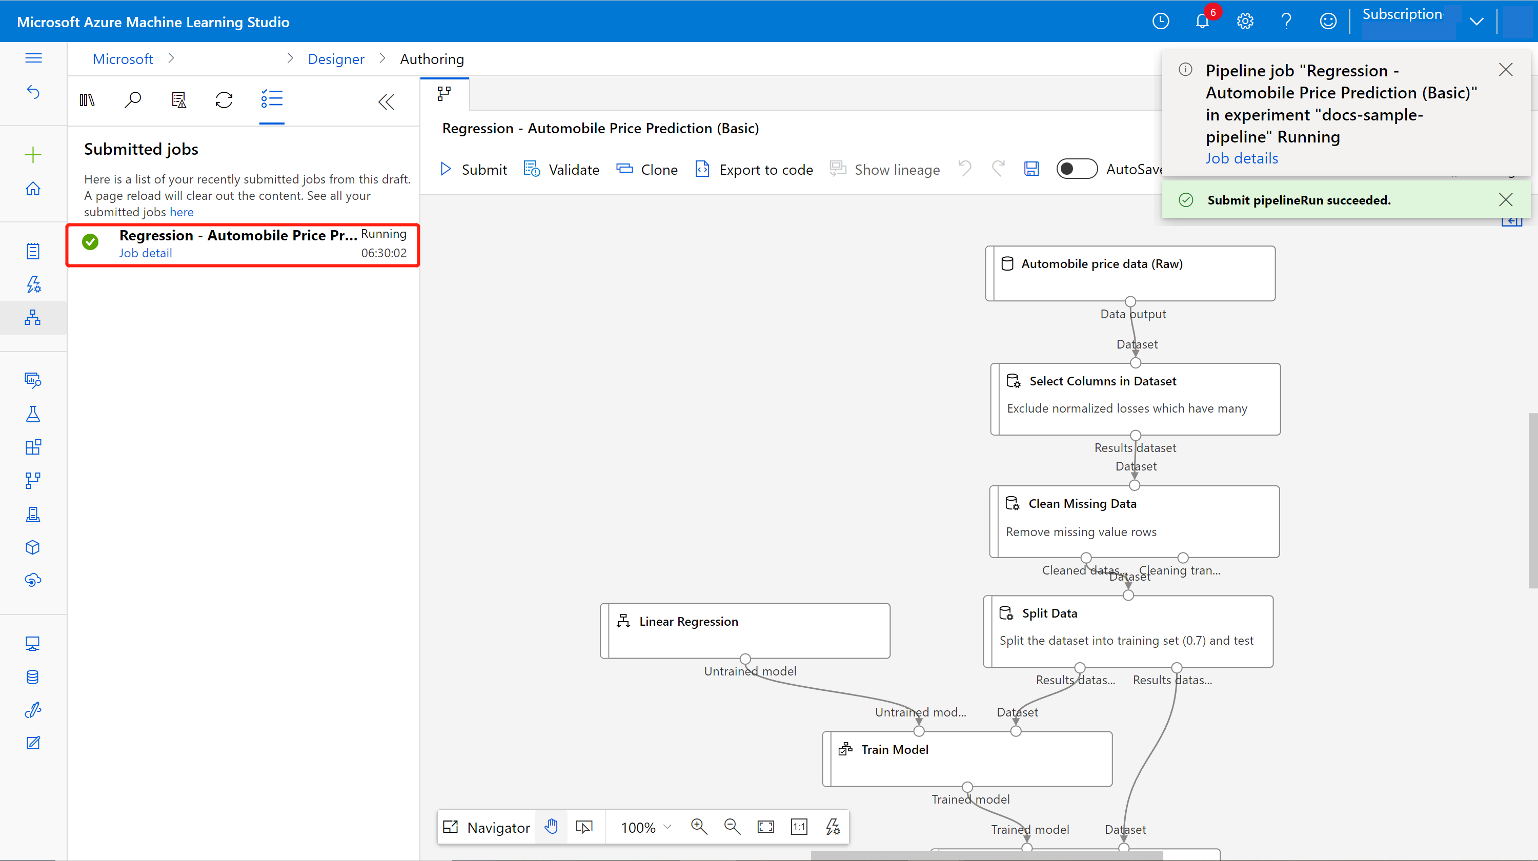Open the asset library books icon
The width and height of the screenshot is (1538, 861).
[x=87, y=100]
